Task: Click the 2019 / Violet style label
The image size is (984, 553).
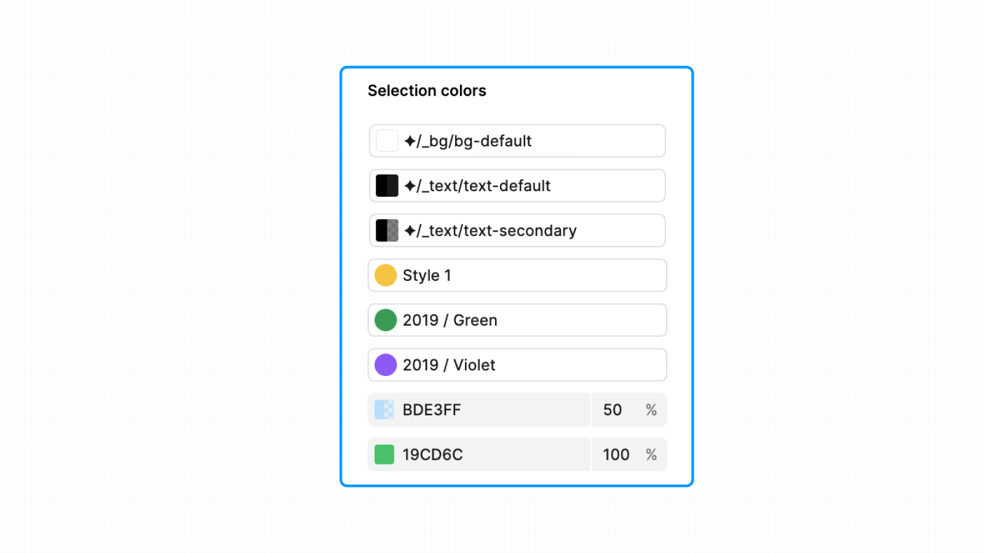Action: pyautogui.click(x=449, y=366)
